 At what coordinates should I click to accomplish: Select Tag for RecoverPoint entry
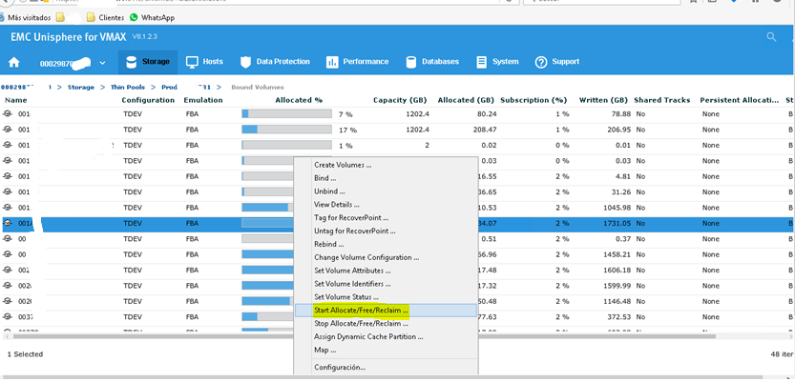tap(351, 217)
